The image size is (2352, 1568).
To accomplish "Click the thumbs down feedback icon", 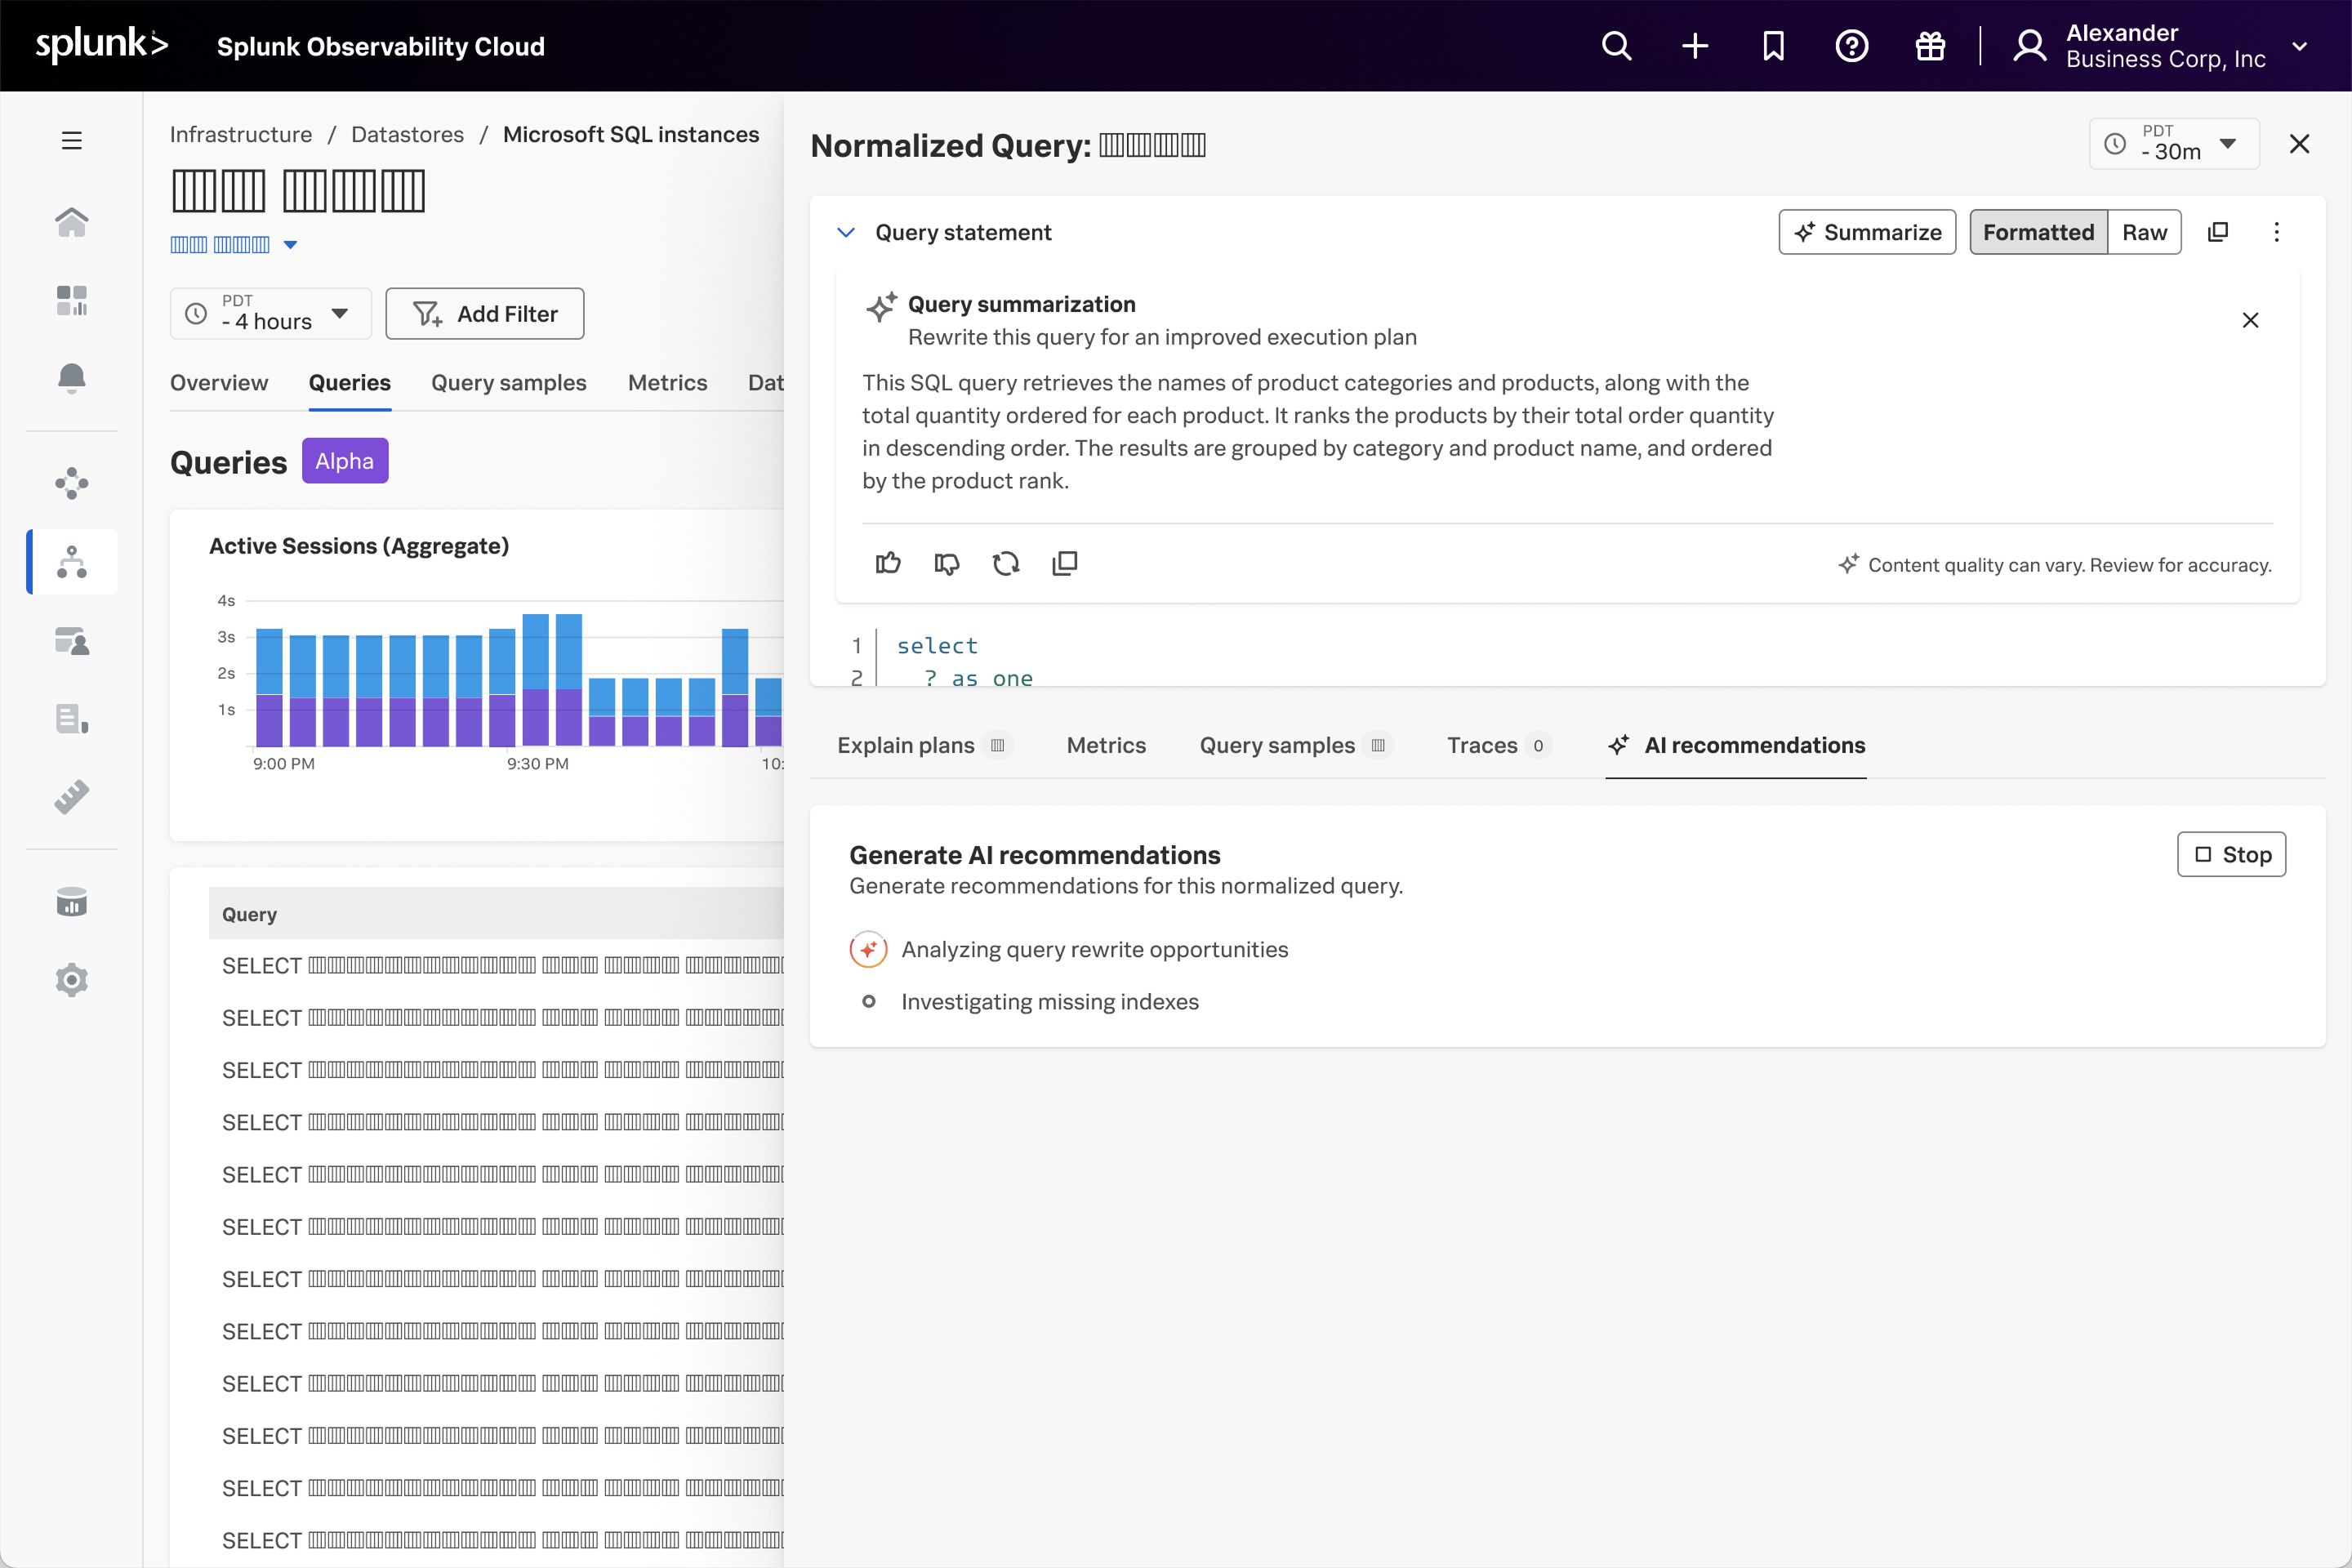I will click(x=946, y=563).
